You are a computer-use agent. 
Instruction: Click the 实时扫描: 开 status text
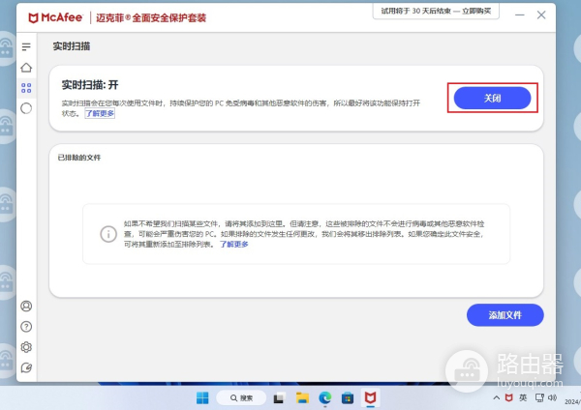coord(90,85)
